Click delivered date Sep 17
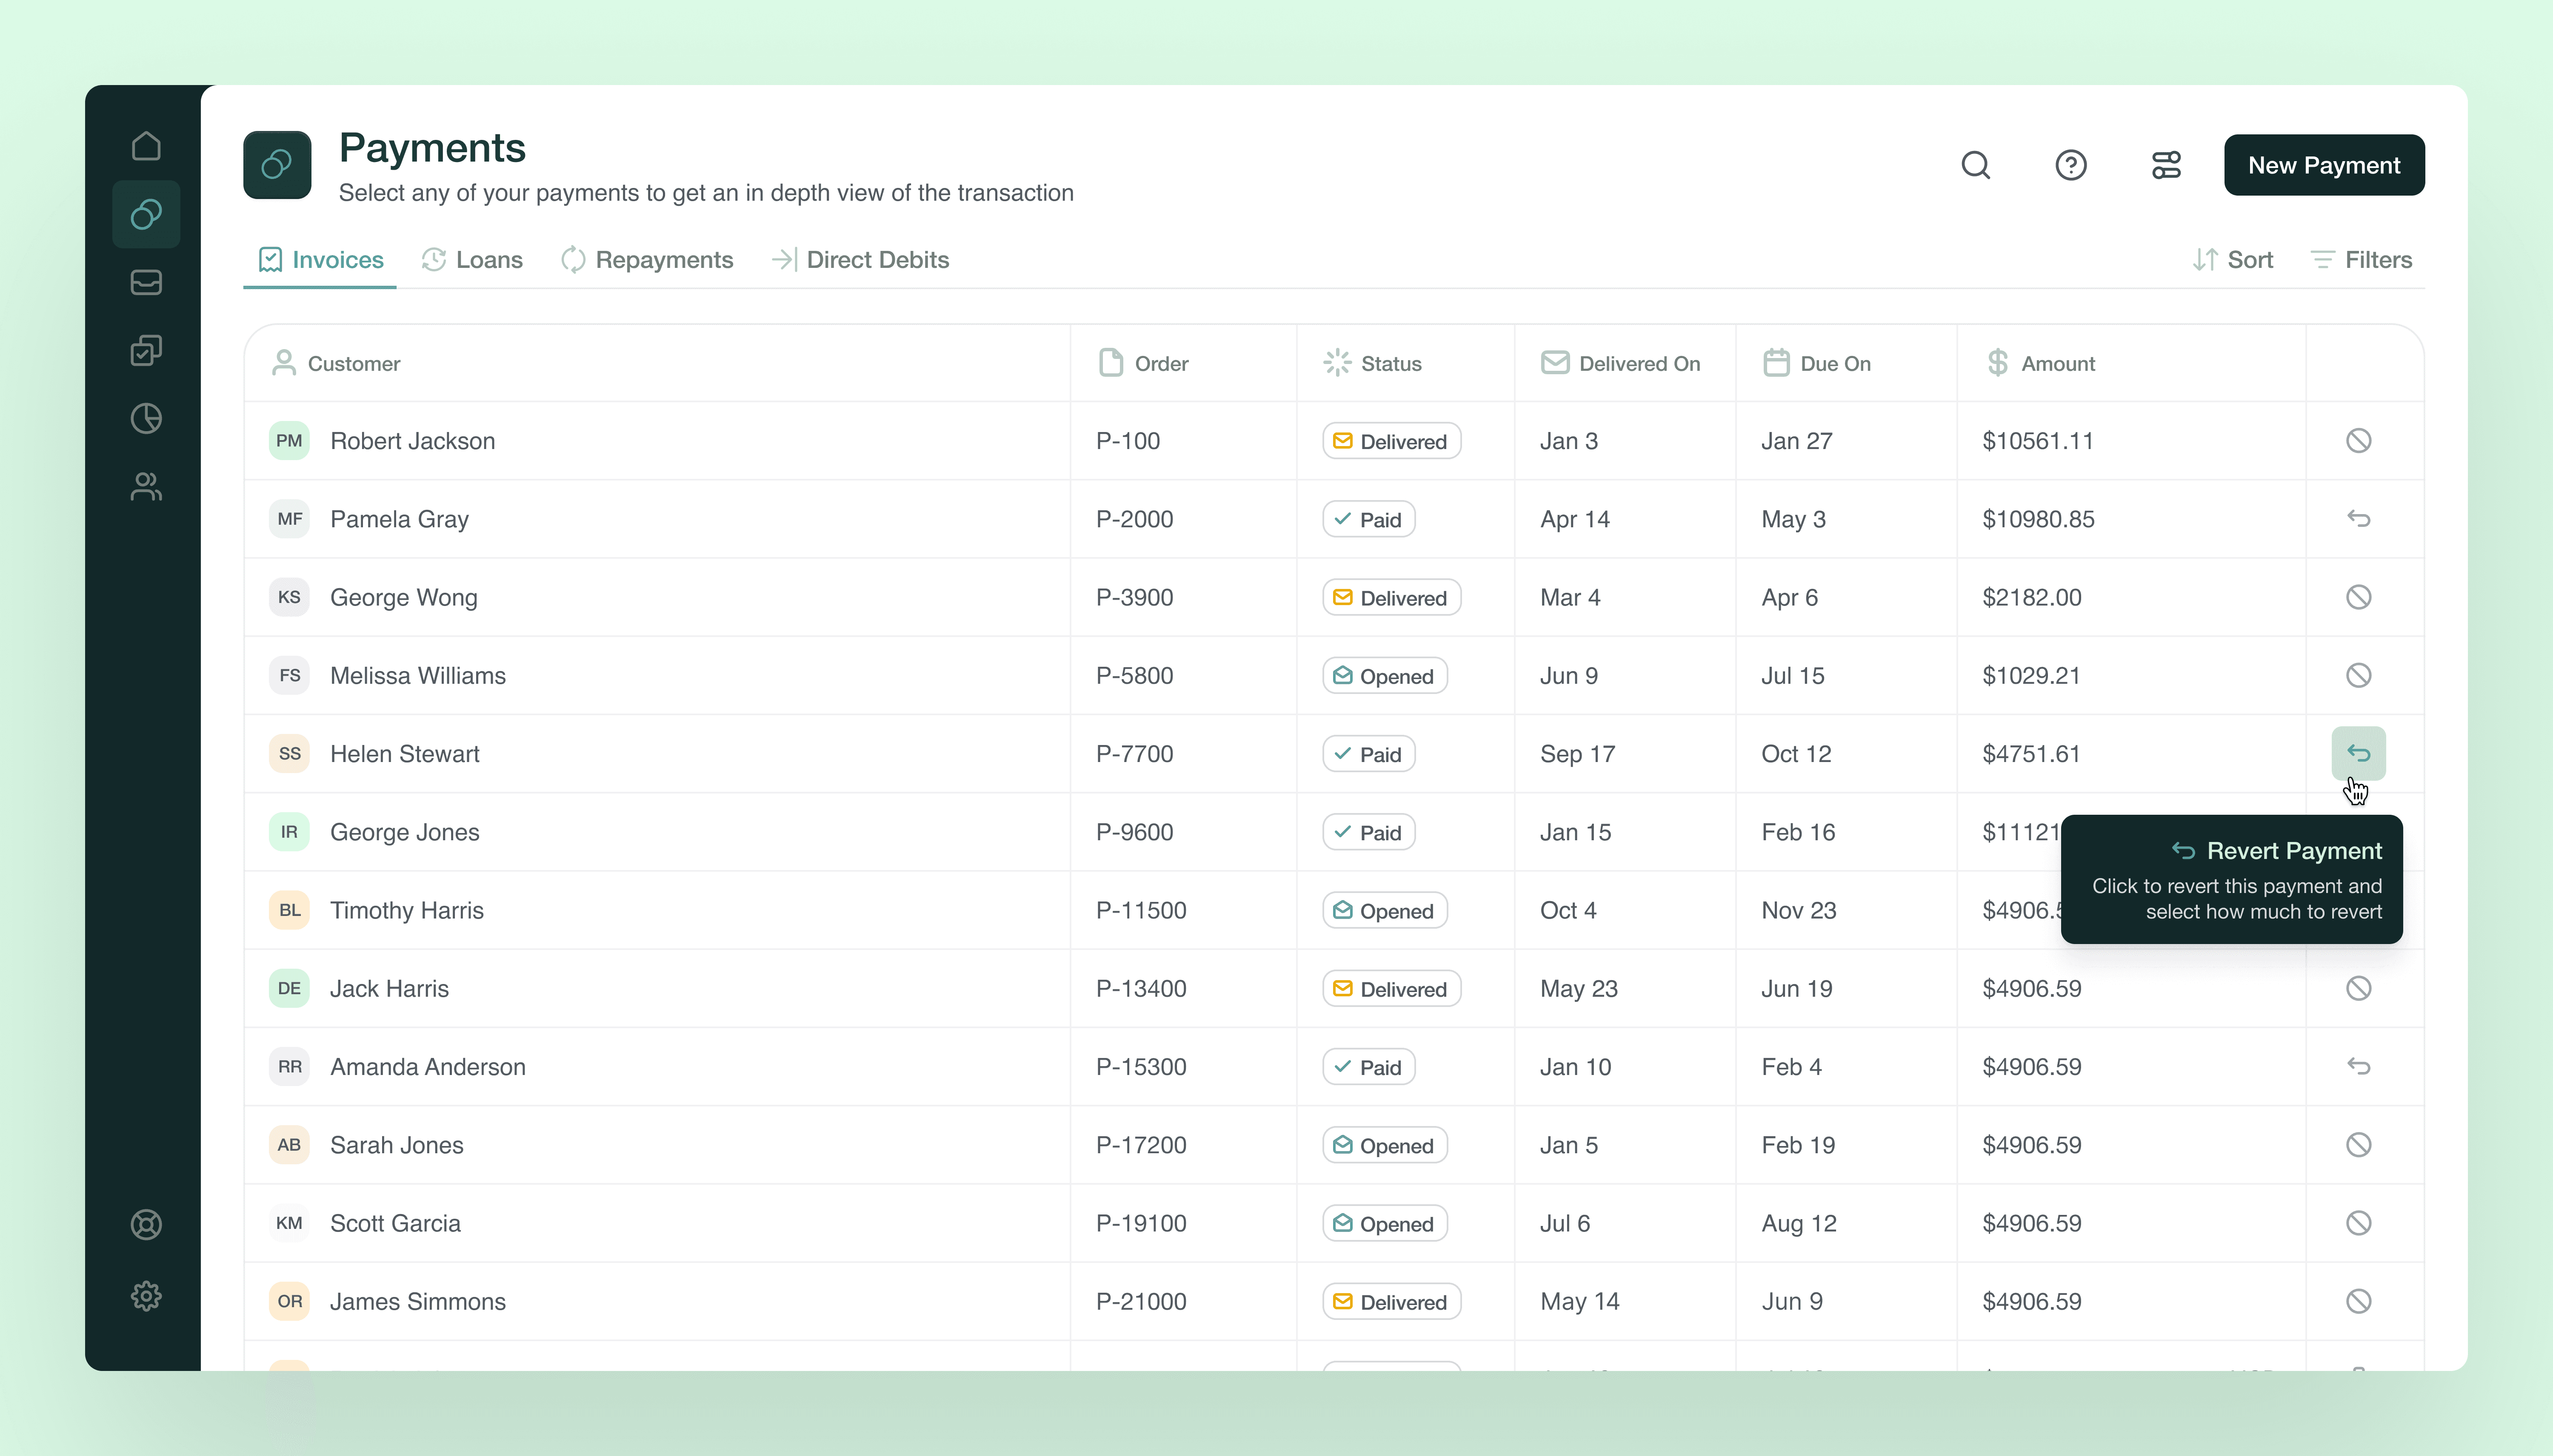This screenshot has width=2553, height=1456. (1578, 753)
